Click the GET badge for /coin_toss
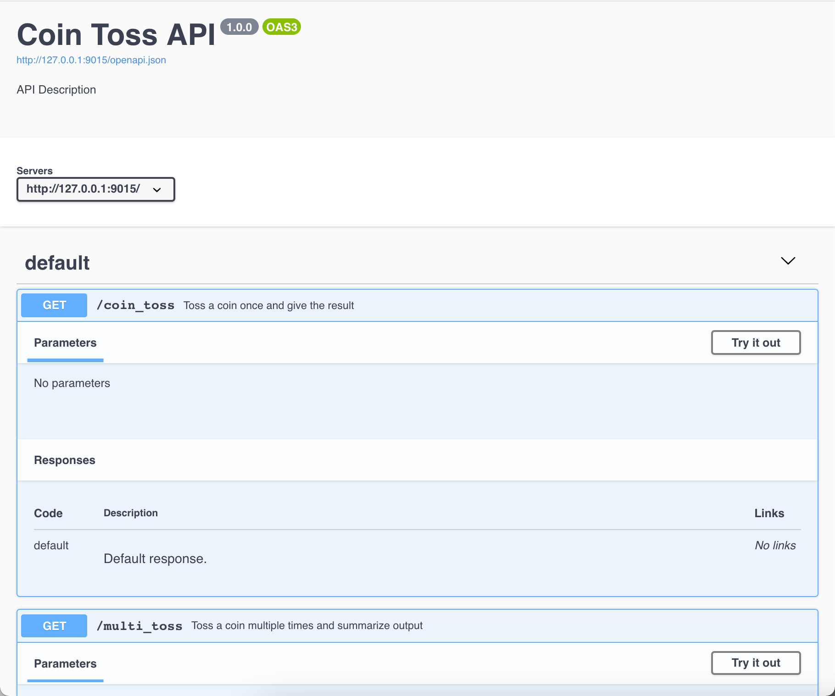Viewport: 835px width, 696px height. click(x=54, y=305)
